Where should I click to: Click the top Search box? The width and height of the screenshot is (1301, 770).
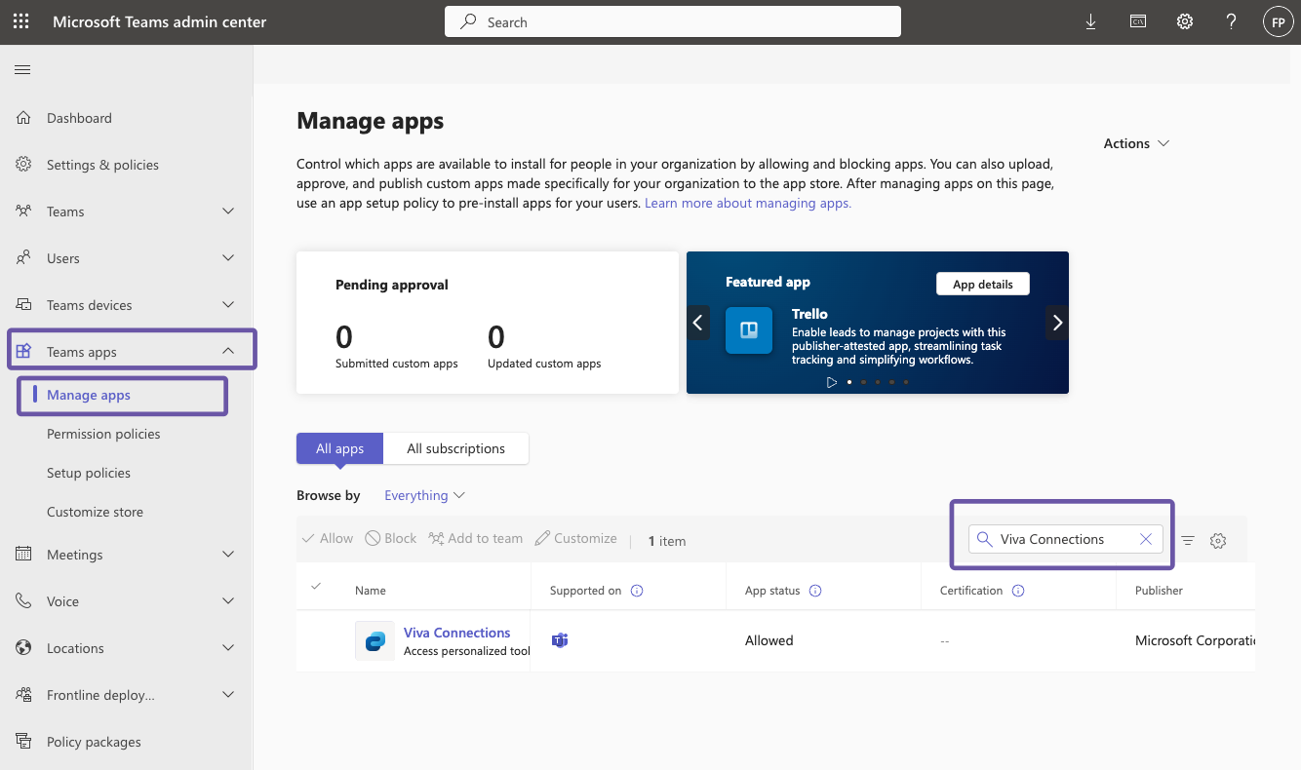click(673, 21)
